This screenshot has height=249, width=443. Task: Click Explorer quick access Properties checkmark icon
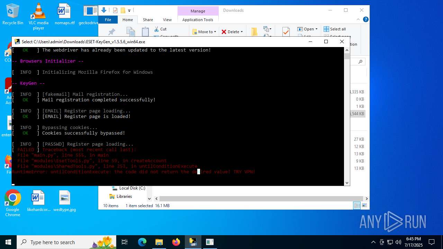(115, 10)
